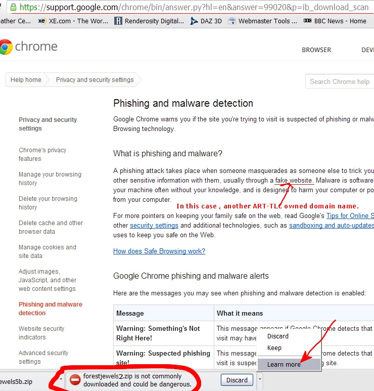
Task: Open Privacy and security settings breadcrumb
Action: (95, 80)
